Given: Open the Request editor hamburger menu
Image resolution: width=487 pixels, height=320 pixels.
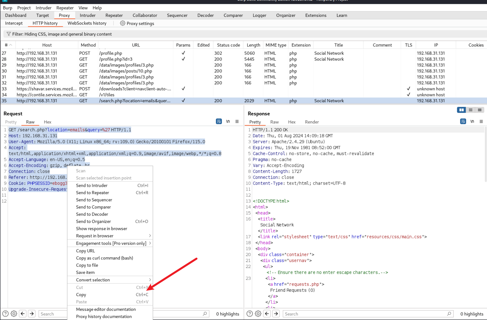Looking at the screenshot, I should [237, 121].
